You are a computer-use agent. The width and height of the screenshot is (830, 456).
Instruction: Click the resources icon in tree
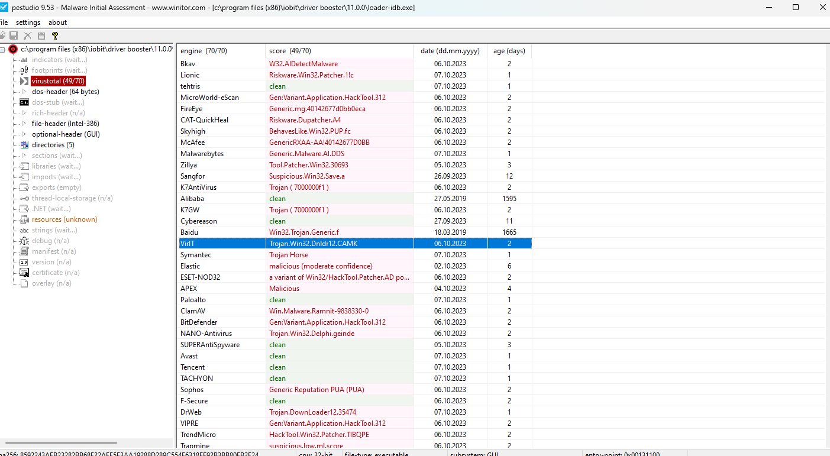(x=24, y=219)
